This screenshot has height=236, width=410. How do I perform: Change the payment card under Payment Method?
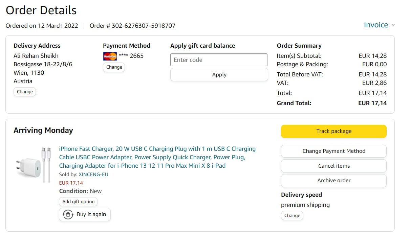tap(114, 67)
